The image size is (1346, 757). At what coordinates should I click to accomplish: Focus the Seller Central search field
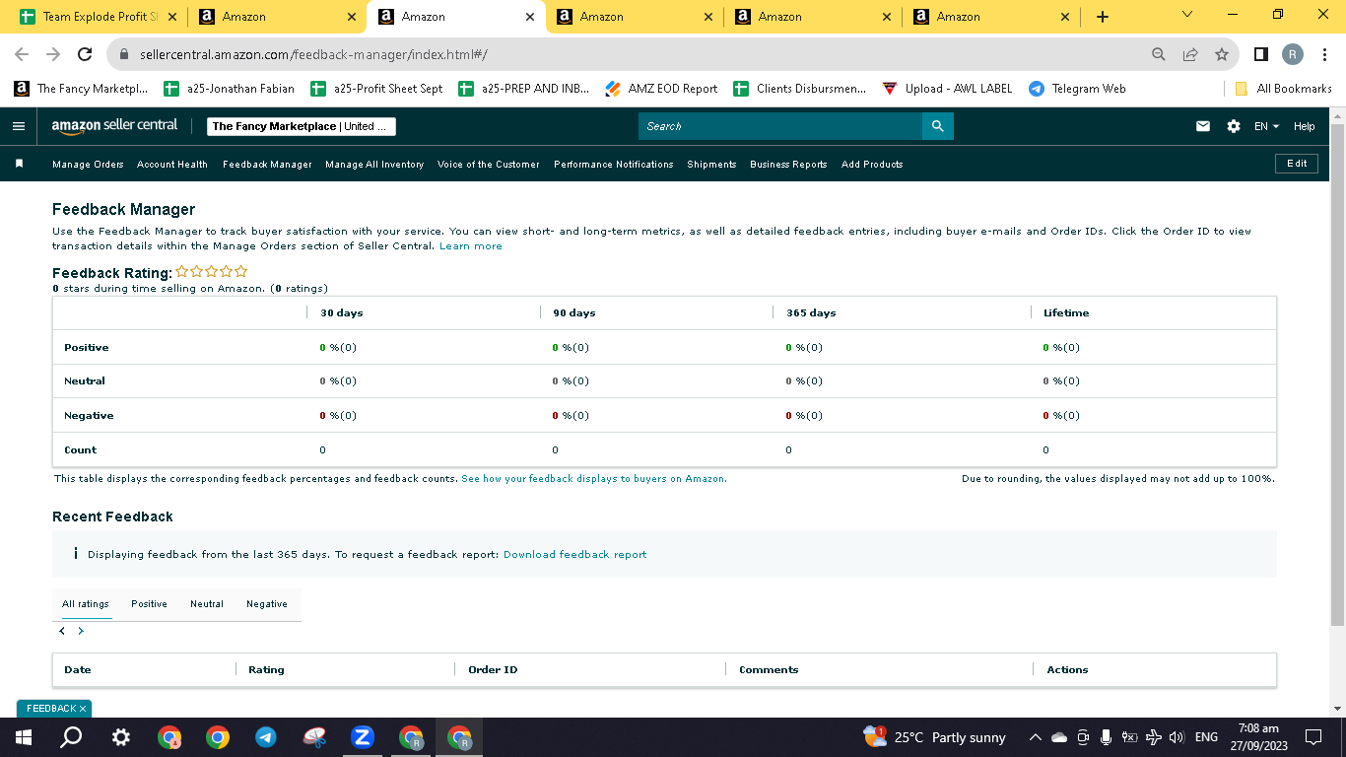[780, 126]
